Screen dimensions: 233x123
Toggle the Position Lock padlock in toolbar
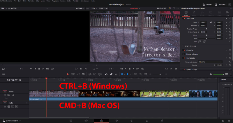tap(116, 74)
